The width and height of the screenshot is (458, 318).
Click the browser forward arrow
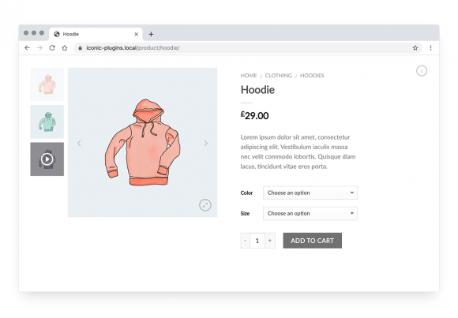(x=39, y=48)
